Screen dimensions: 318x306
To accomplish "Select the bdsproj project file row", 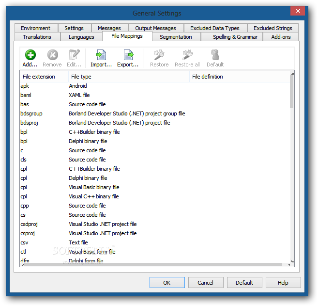I will [155, 123].
